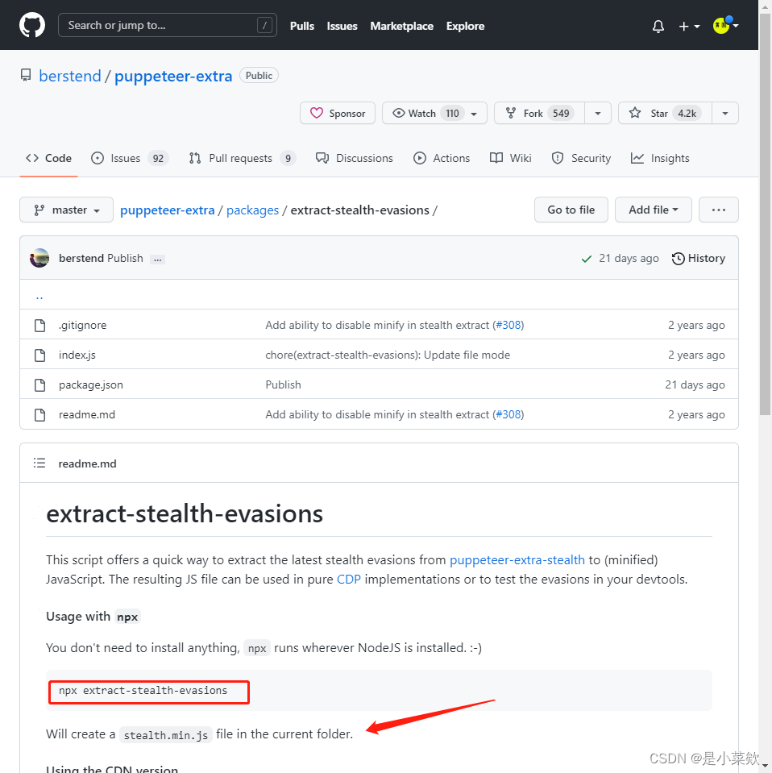Image resolution: width=772 pixels, height=773 pixels.
Task: Open the notifications bell
Action: (658, 26)
